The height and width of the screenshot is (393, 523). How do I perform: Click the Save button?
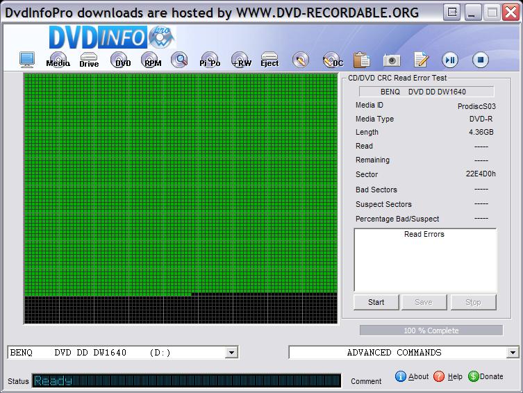click(424, 302)
